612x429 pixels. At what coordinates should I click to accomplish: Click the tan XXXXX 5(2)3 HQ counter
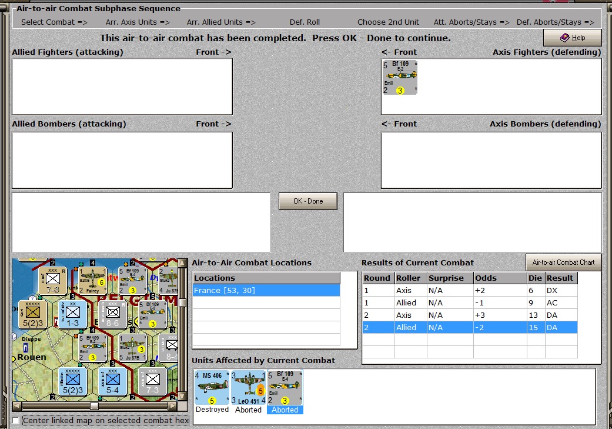[x=33, y=314]
